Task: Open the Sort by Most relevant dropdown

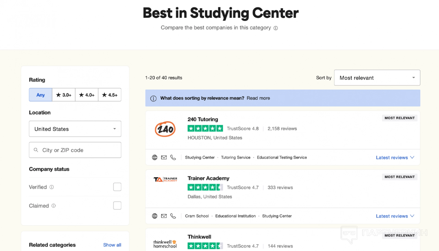Action: (x=377, y=78)
